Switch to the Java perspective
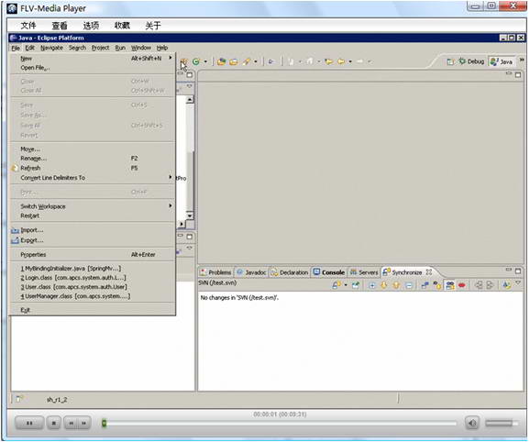 point(502,61)
